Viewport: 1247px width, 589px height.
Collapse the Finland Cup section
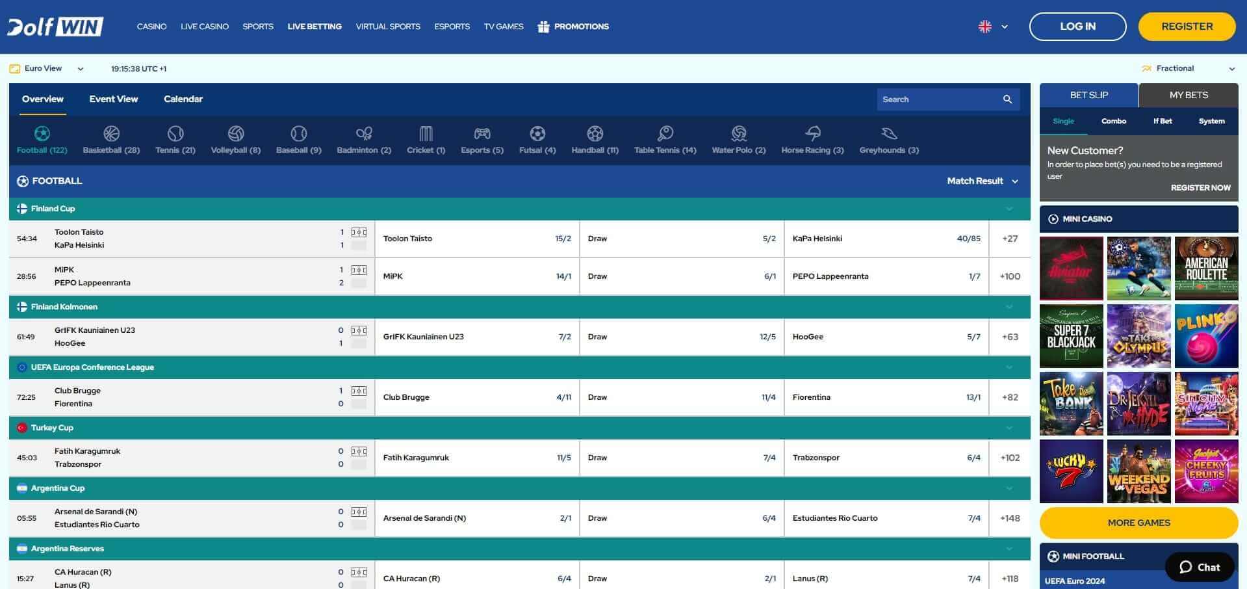point(1009,209)
